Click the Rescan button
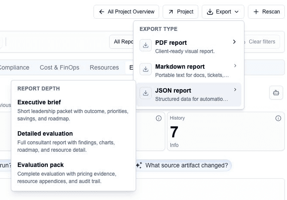This screenshot has height=200, width=287. 267,12
